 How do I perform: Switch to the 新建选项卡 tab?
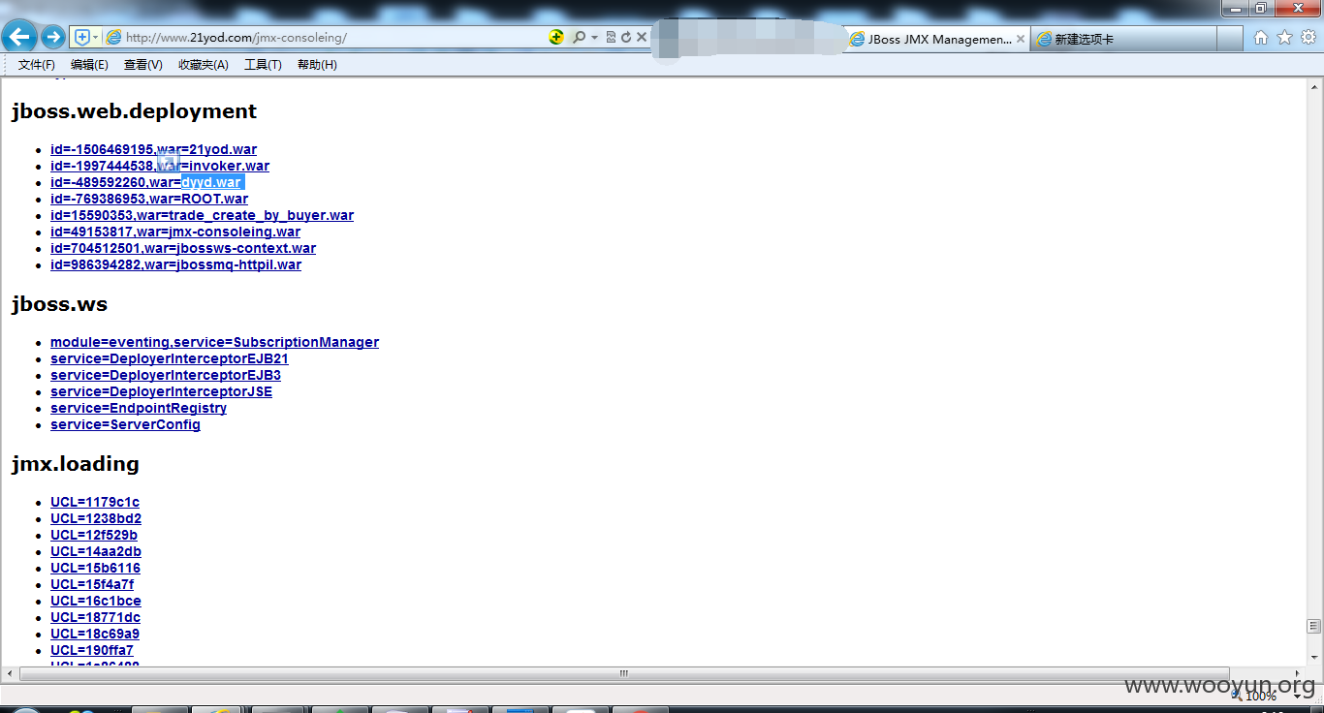click(1122, 40)
